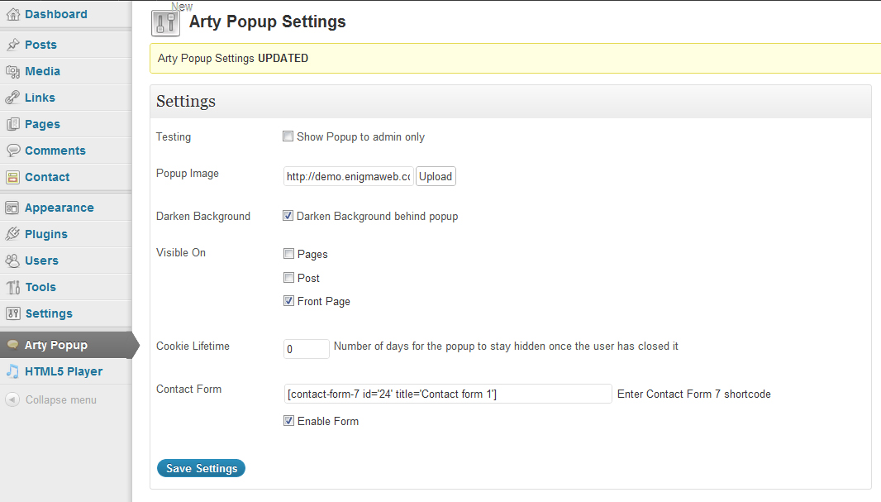Click the Links chain icon

(x=12, y=98)
